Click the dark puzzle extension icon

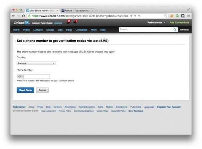[183, 16]
